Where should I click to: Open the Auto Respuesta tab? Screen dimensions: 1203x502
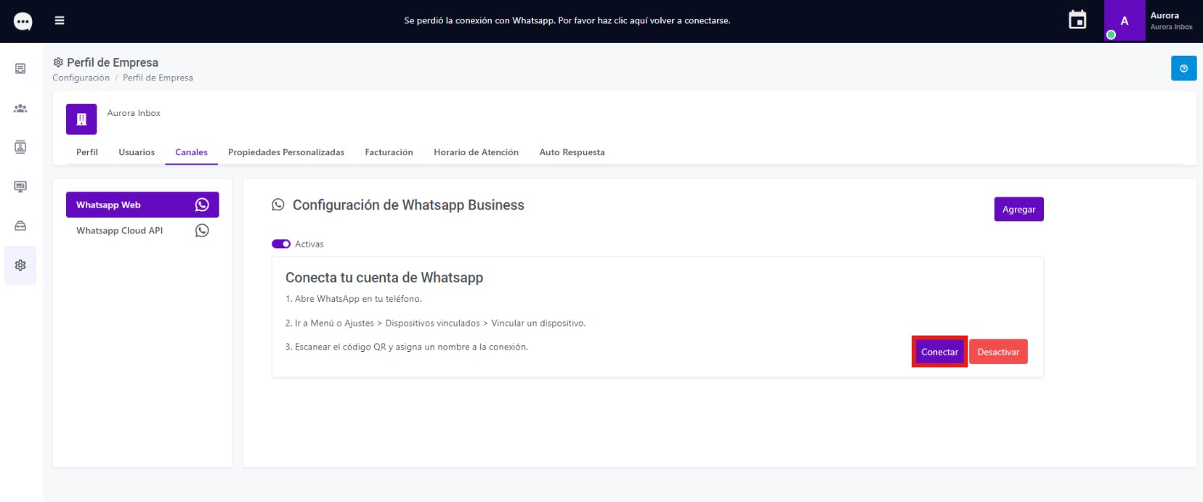(x=572, y=152)
